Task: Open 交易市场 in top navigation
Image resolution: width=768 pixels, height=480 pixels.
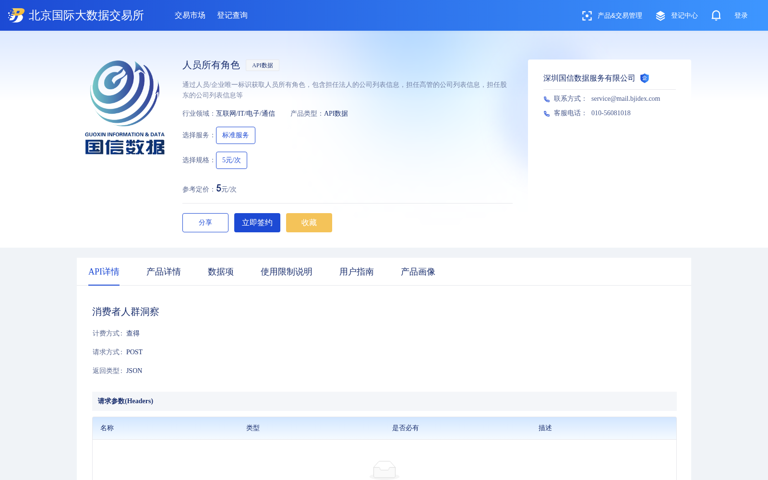Action: [x=190, y=15]
